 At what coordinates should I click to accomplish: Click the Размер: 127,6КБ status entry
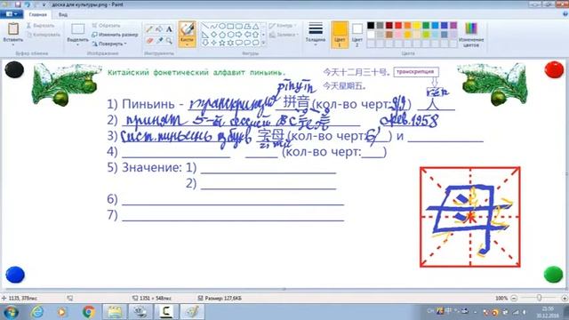point(220,299)
